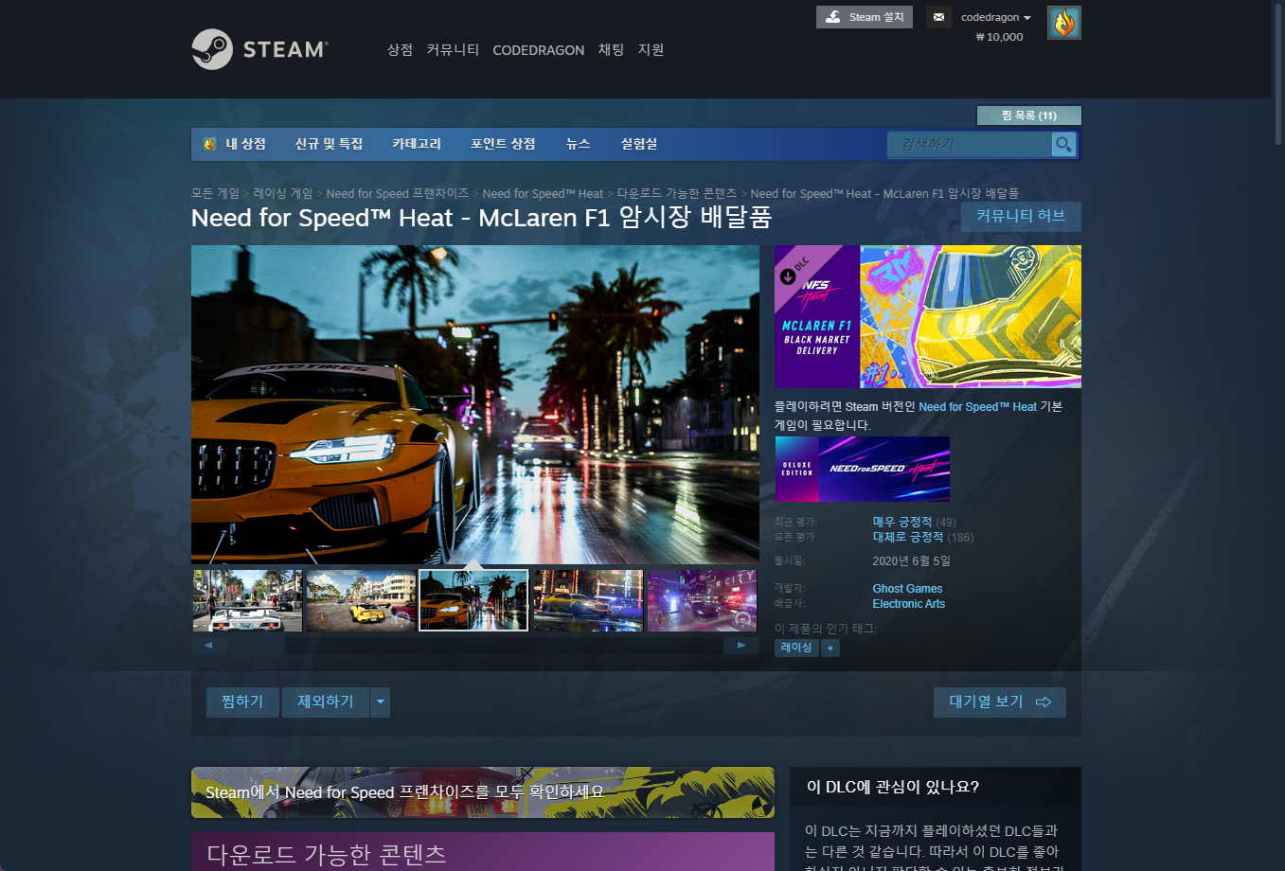Click the 찜하기 button
The image size is (1285, 871).
242,702
